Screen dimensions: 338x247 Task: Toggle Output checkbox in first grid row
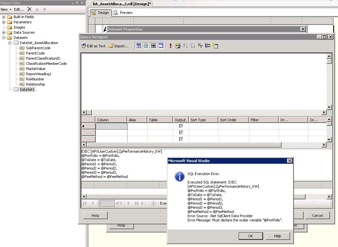click(x=181, y=126)
